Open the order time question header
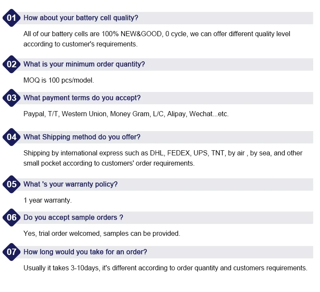This screenshot has height=292, width=320. coord(85,252)
